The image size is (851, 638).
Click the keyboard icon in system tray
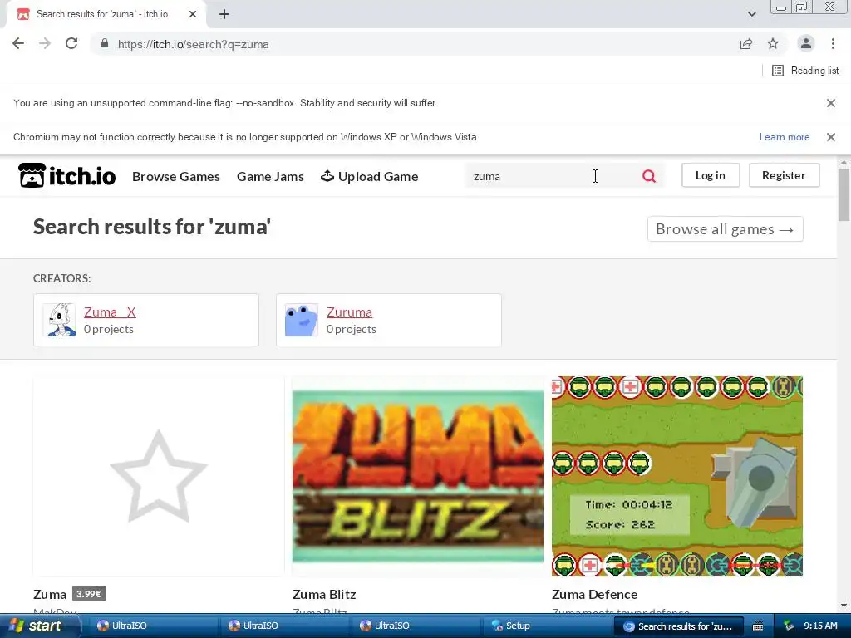click(758, 626)
